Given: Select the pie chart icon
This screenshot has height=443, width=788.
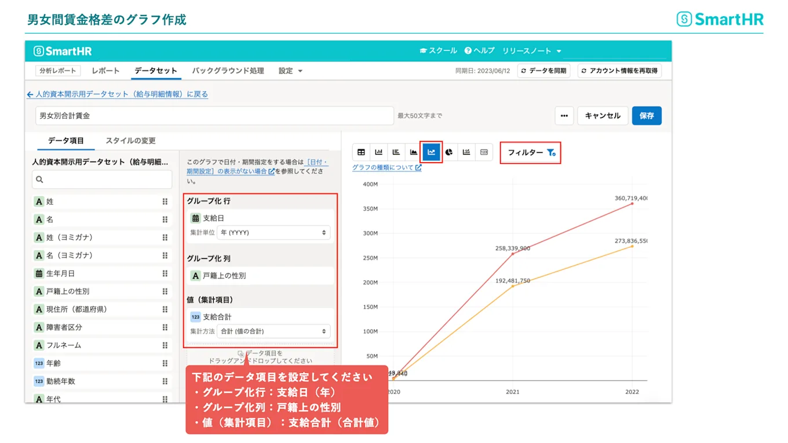Looking at the screenshot, I should pos(449,152).
